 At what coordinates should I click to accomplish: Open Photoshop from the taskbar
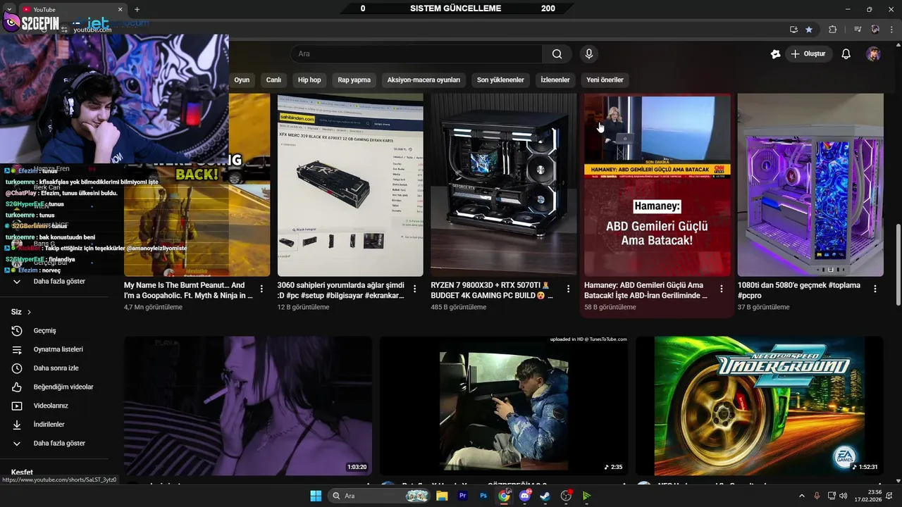(483, 496)
